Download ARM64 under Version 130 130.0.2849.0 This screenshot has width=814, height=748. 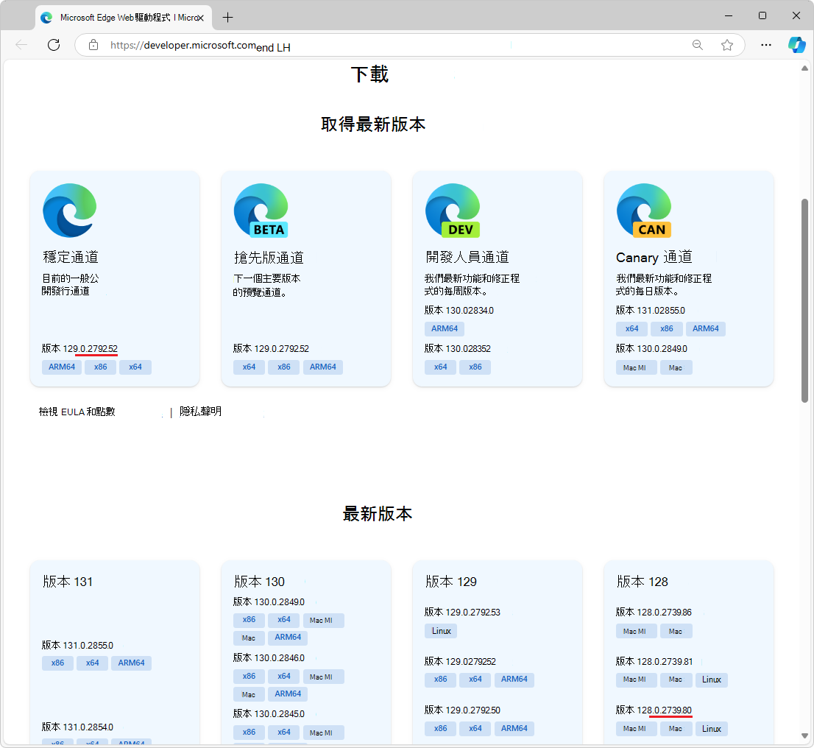288,637
